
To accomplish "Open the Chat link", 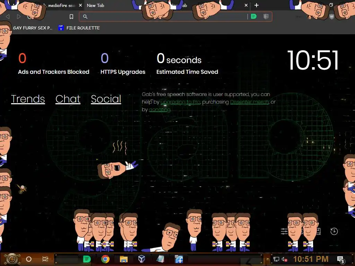I will coord(68,99).
